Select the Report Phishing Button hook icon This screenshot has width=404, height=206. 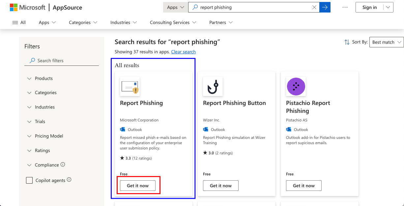click(x=213, y=86)
